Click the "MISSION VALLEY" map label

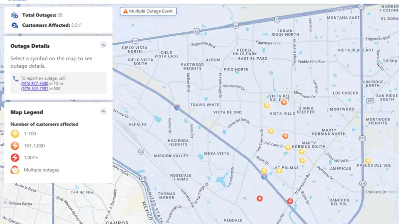pos(171,156)
